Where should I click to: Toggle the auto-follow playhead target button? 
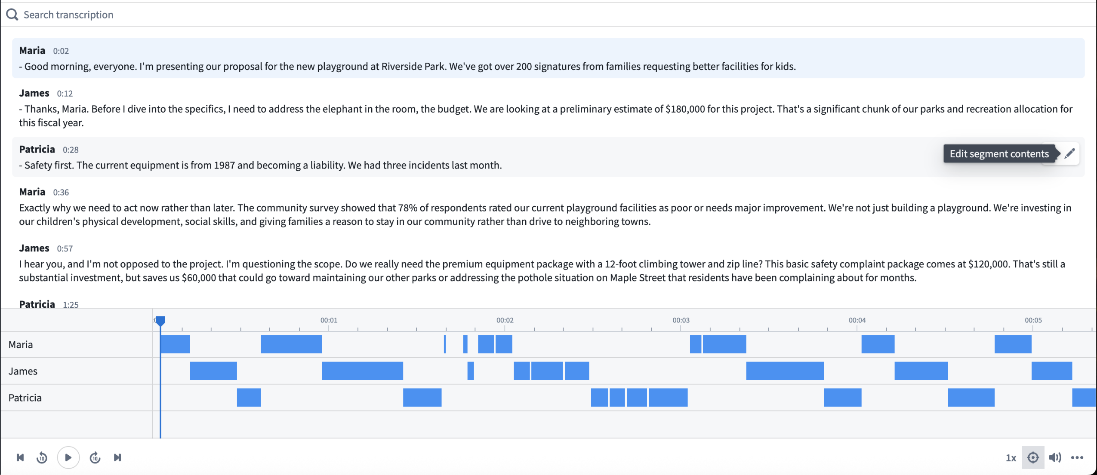coord(1033,457)
